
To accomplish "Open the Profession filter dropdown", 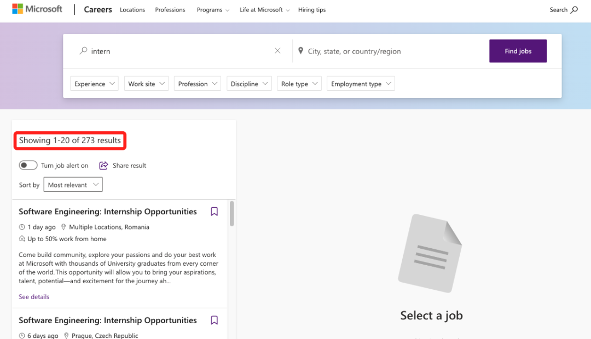I will pos(197,84).
